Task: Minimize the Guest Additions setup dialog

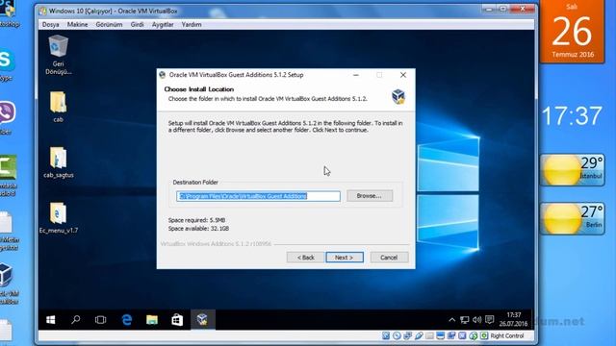Action: click(356, 75)
